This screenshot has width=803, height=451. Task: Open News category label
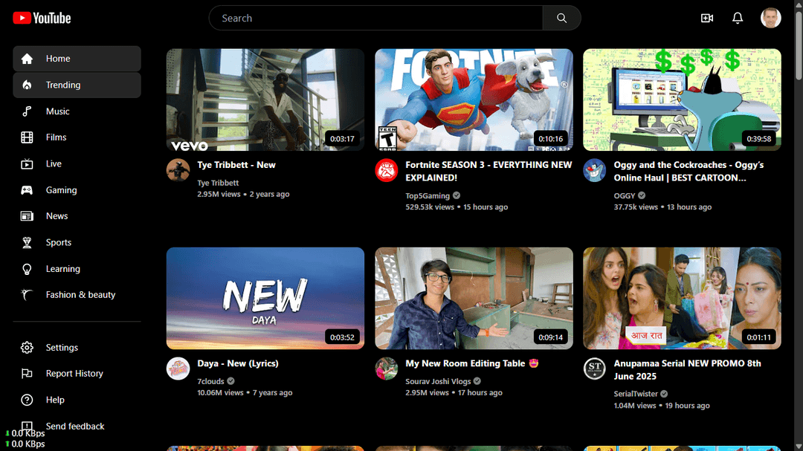57,216
